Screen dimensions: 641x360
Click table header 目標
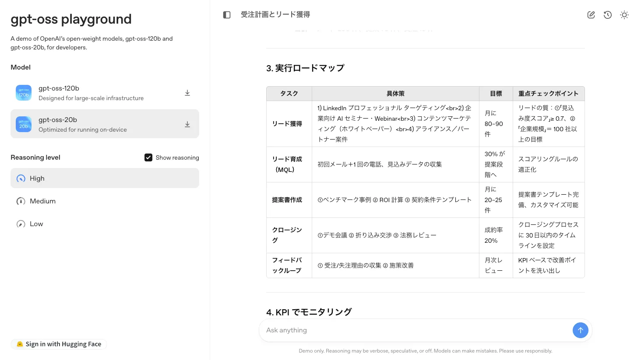(x=496, y=94)
